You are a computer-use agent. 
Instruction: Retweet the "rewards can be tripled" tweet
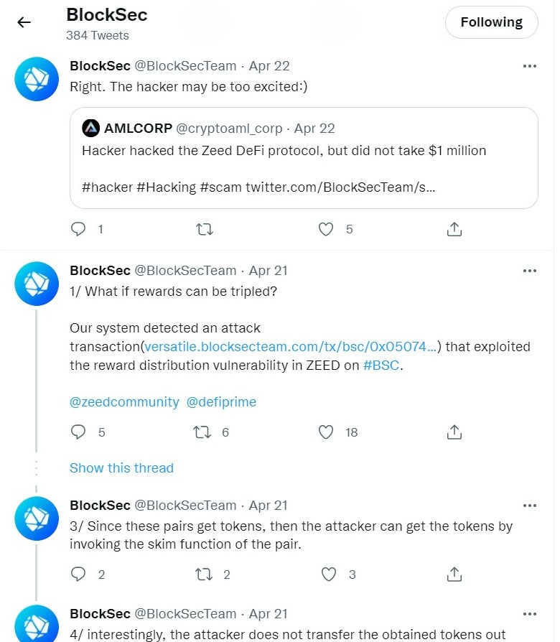pyautogui.click(x=204, y=432)
